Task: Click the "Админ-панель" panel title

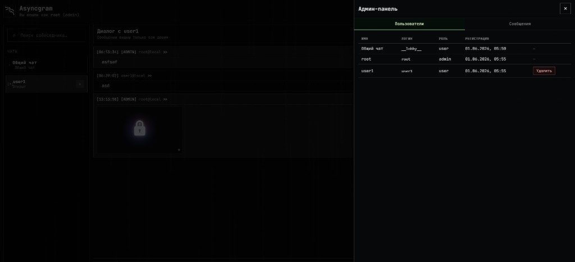Action: tap(378, 9)
